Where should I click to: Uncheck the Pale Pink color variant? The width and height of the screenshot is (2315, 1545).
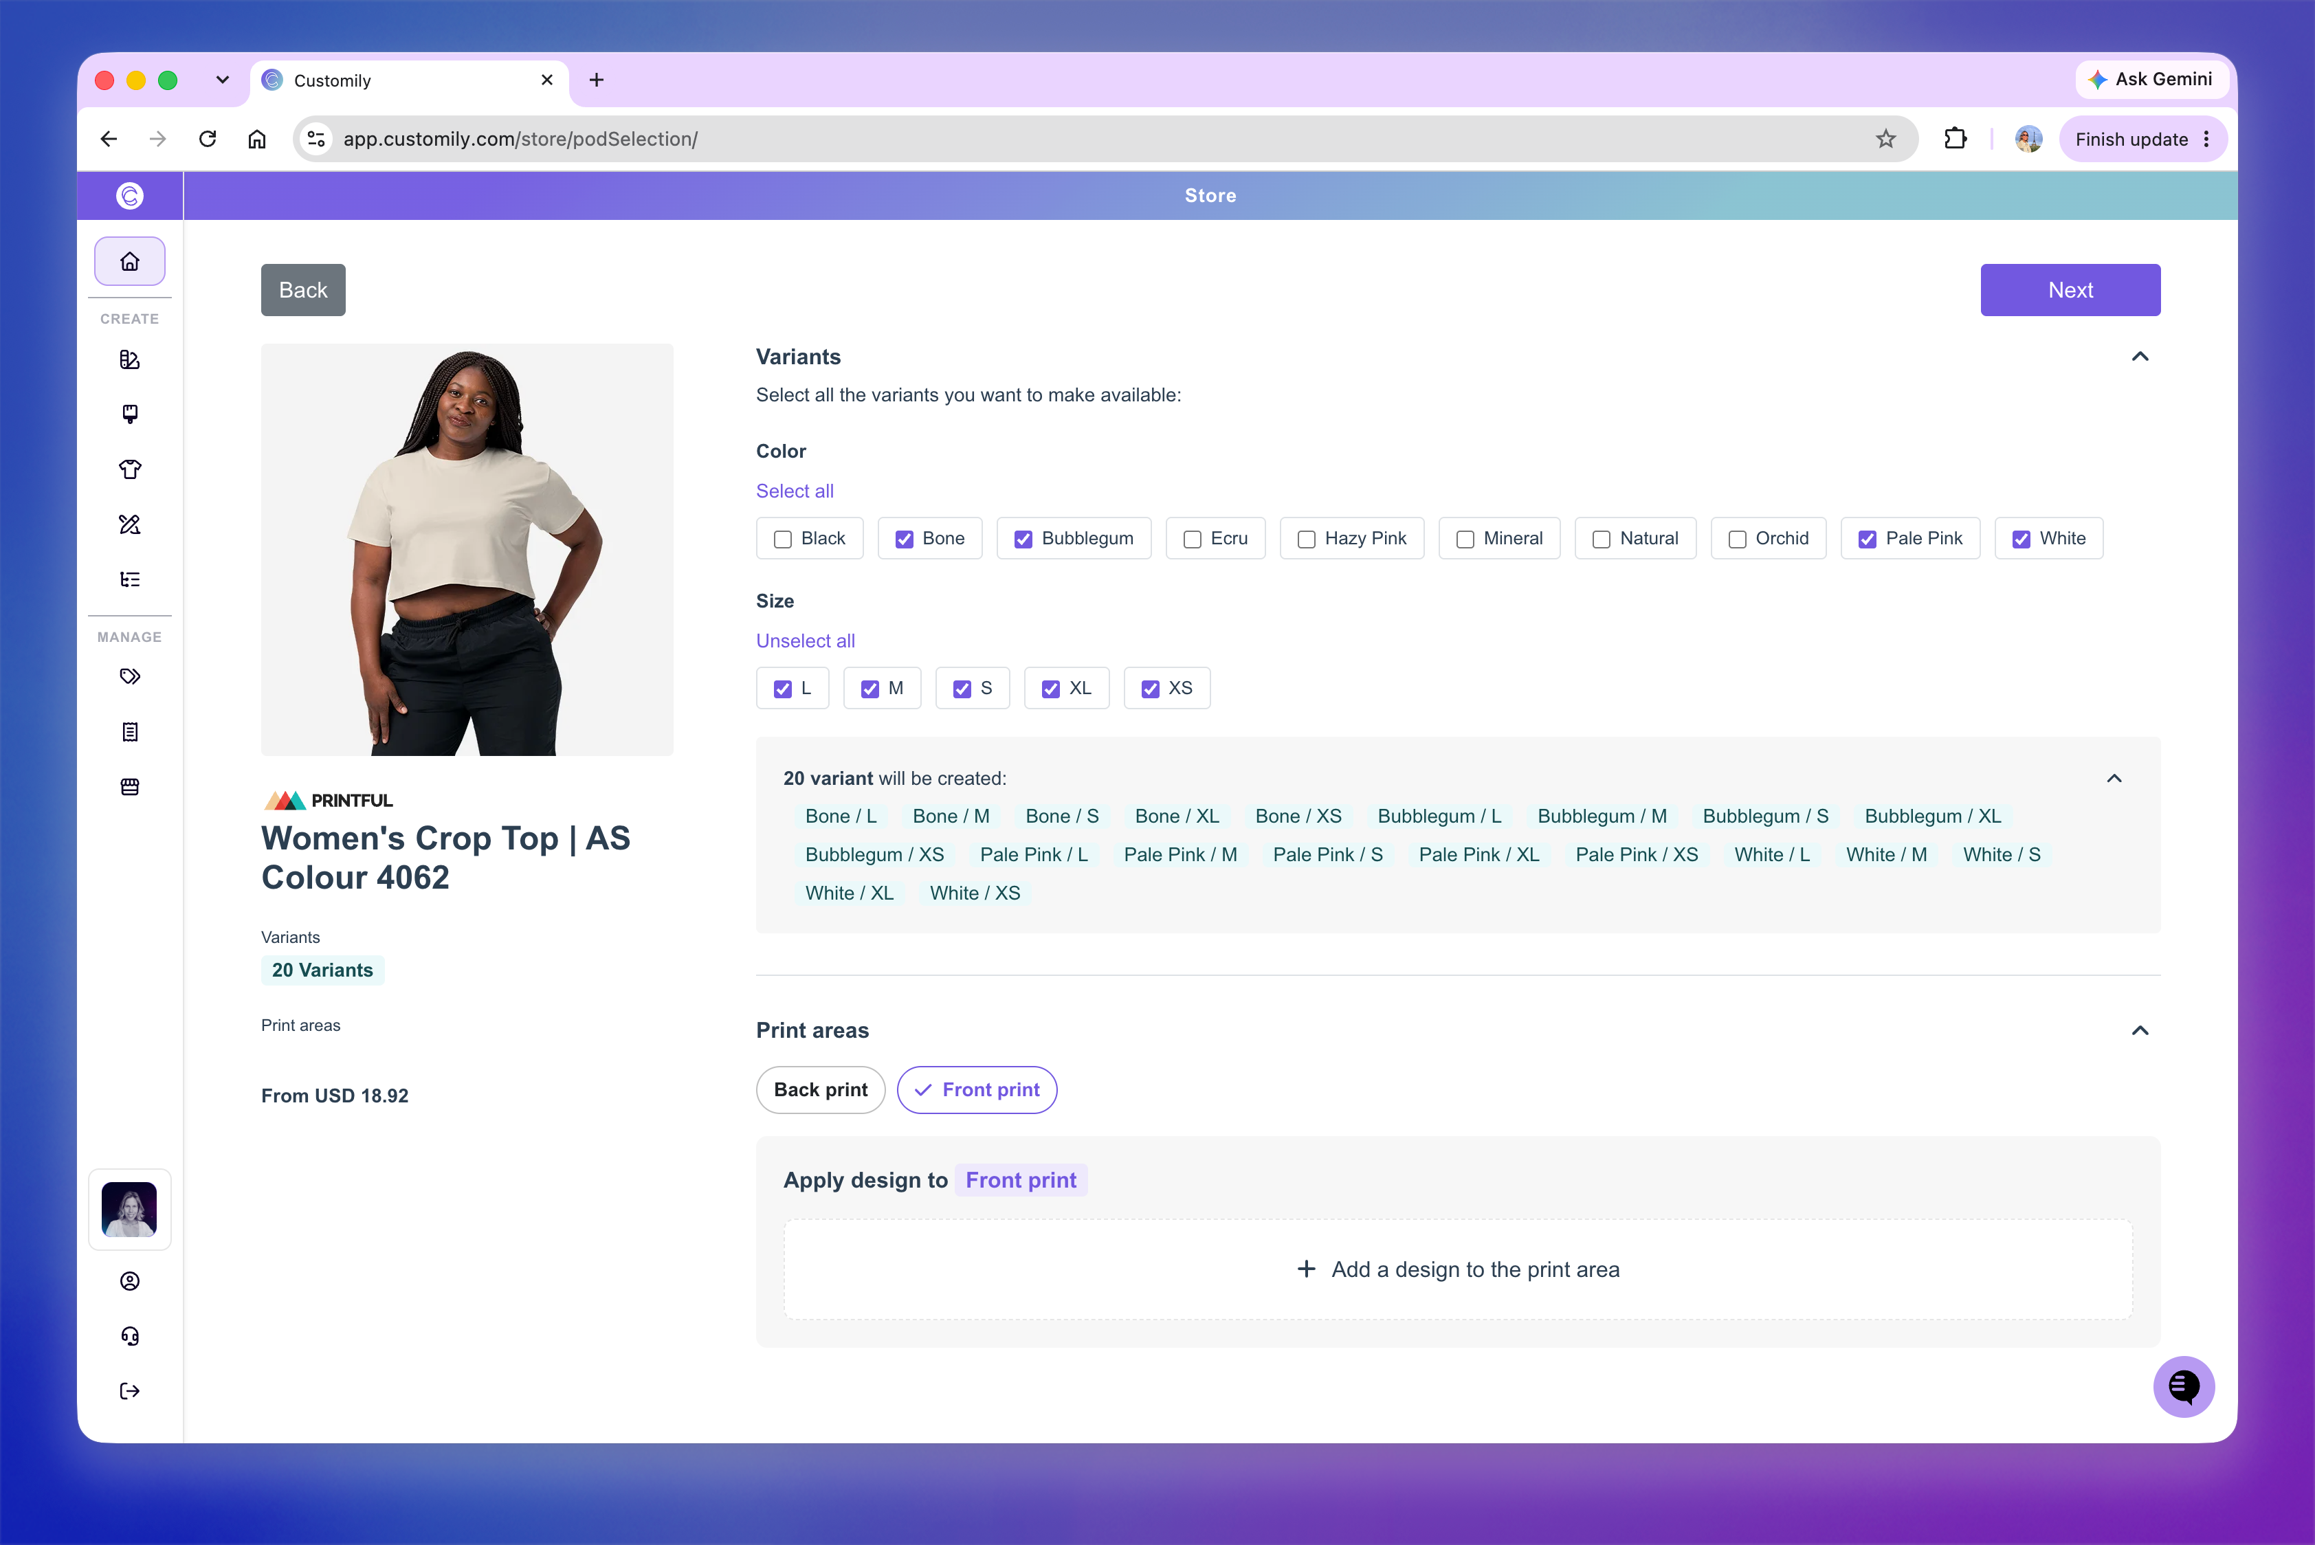tap(1867, 539)
